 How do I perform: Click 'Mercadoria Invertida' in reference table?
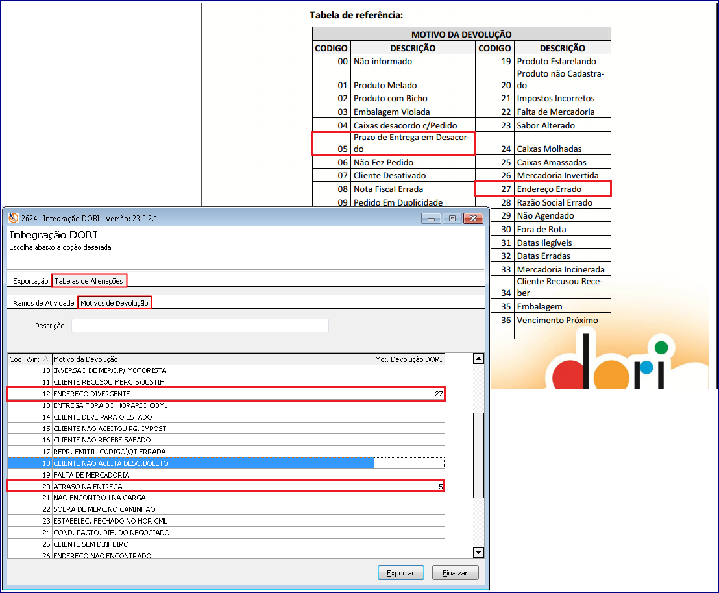point(557,176)
